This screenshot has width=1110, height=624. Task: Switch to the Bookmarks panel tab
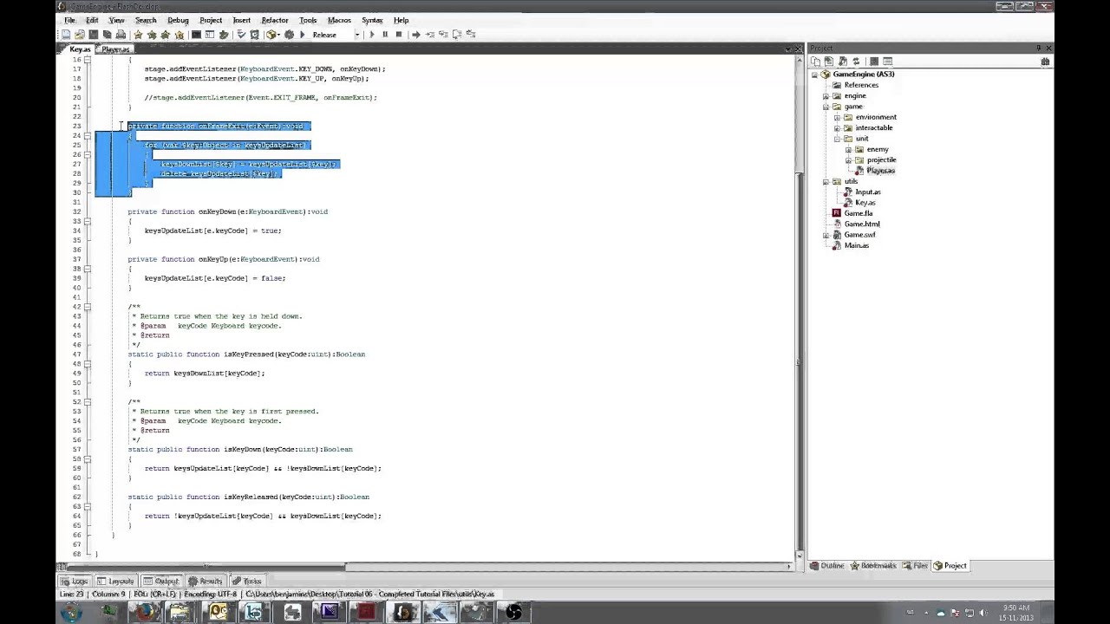(873, 566)
